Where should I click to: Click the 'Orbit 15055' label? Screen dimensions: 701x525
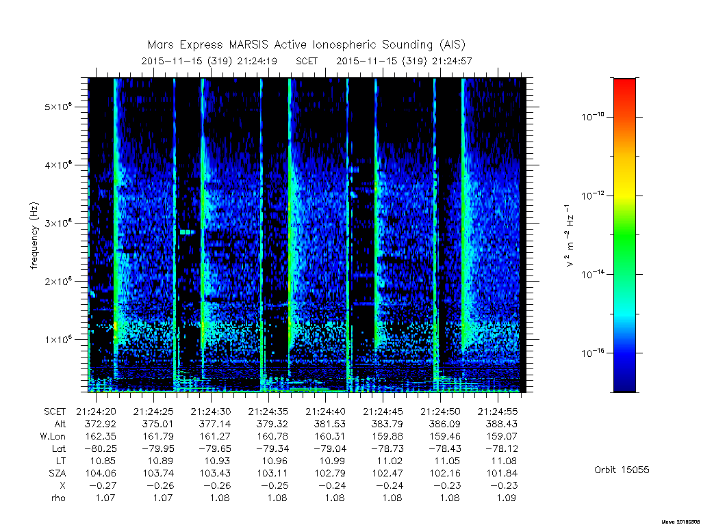point(622,470)
